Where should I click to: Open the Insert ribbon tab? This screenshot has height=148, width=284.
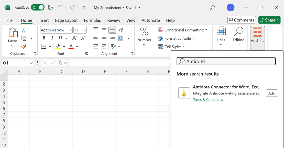pos(43,20)
